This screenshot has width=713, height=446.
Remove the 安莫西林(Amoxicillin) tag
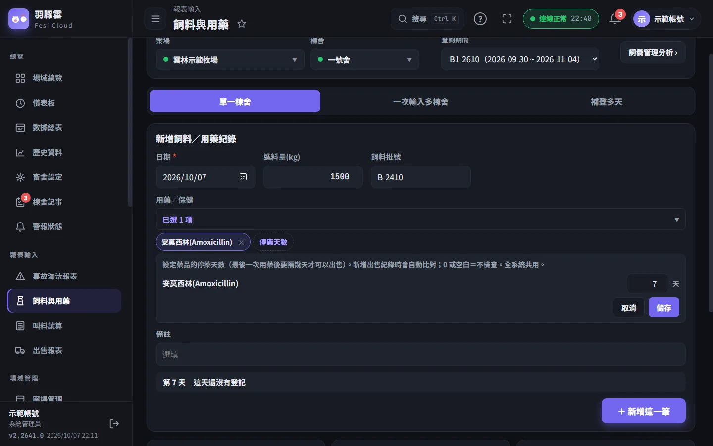coord(242,242)
